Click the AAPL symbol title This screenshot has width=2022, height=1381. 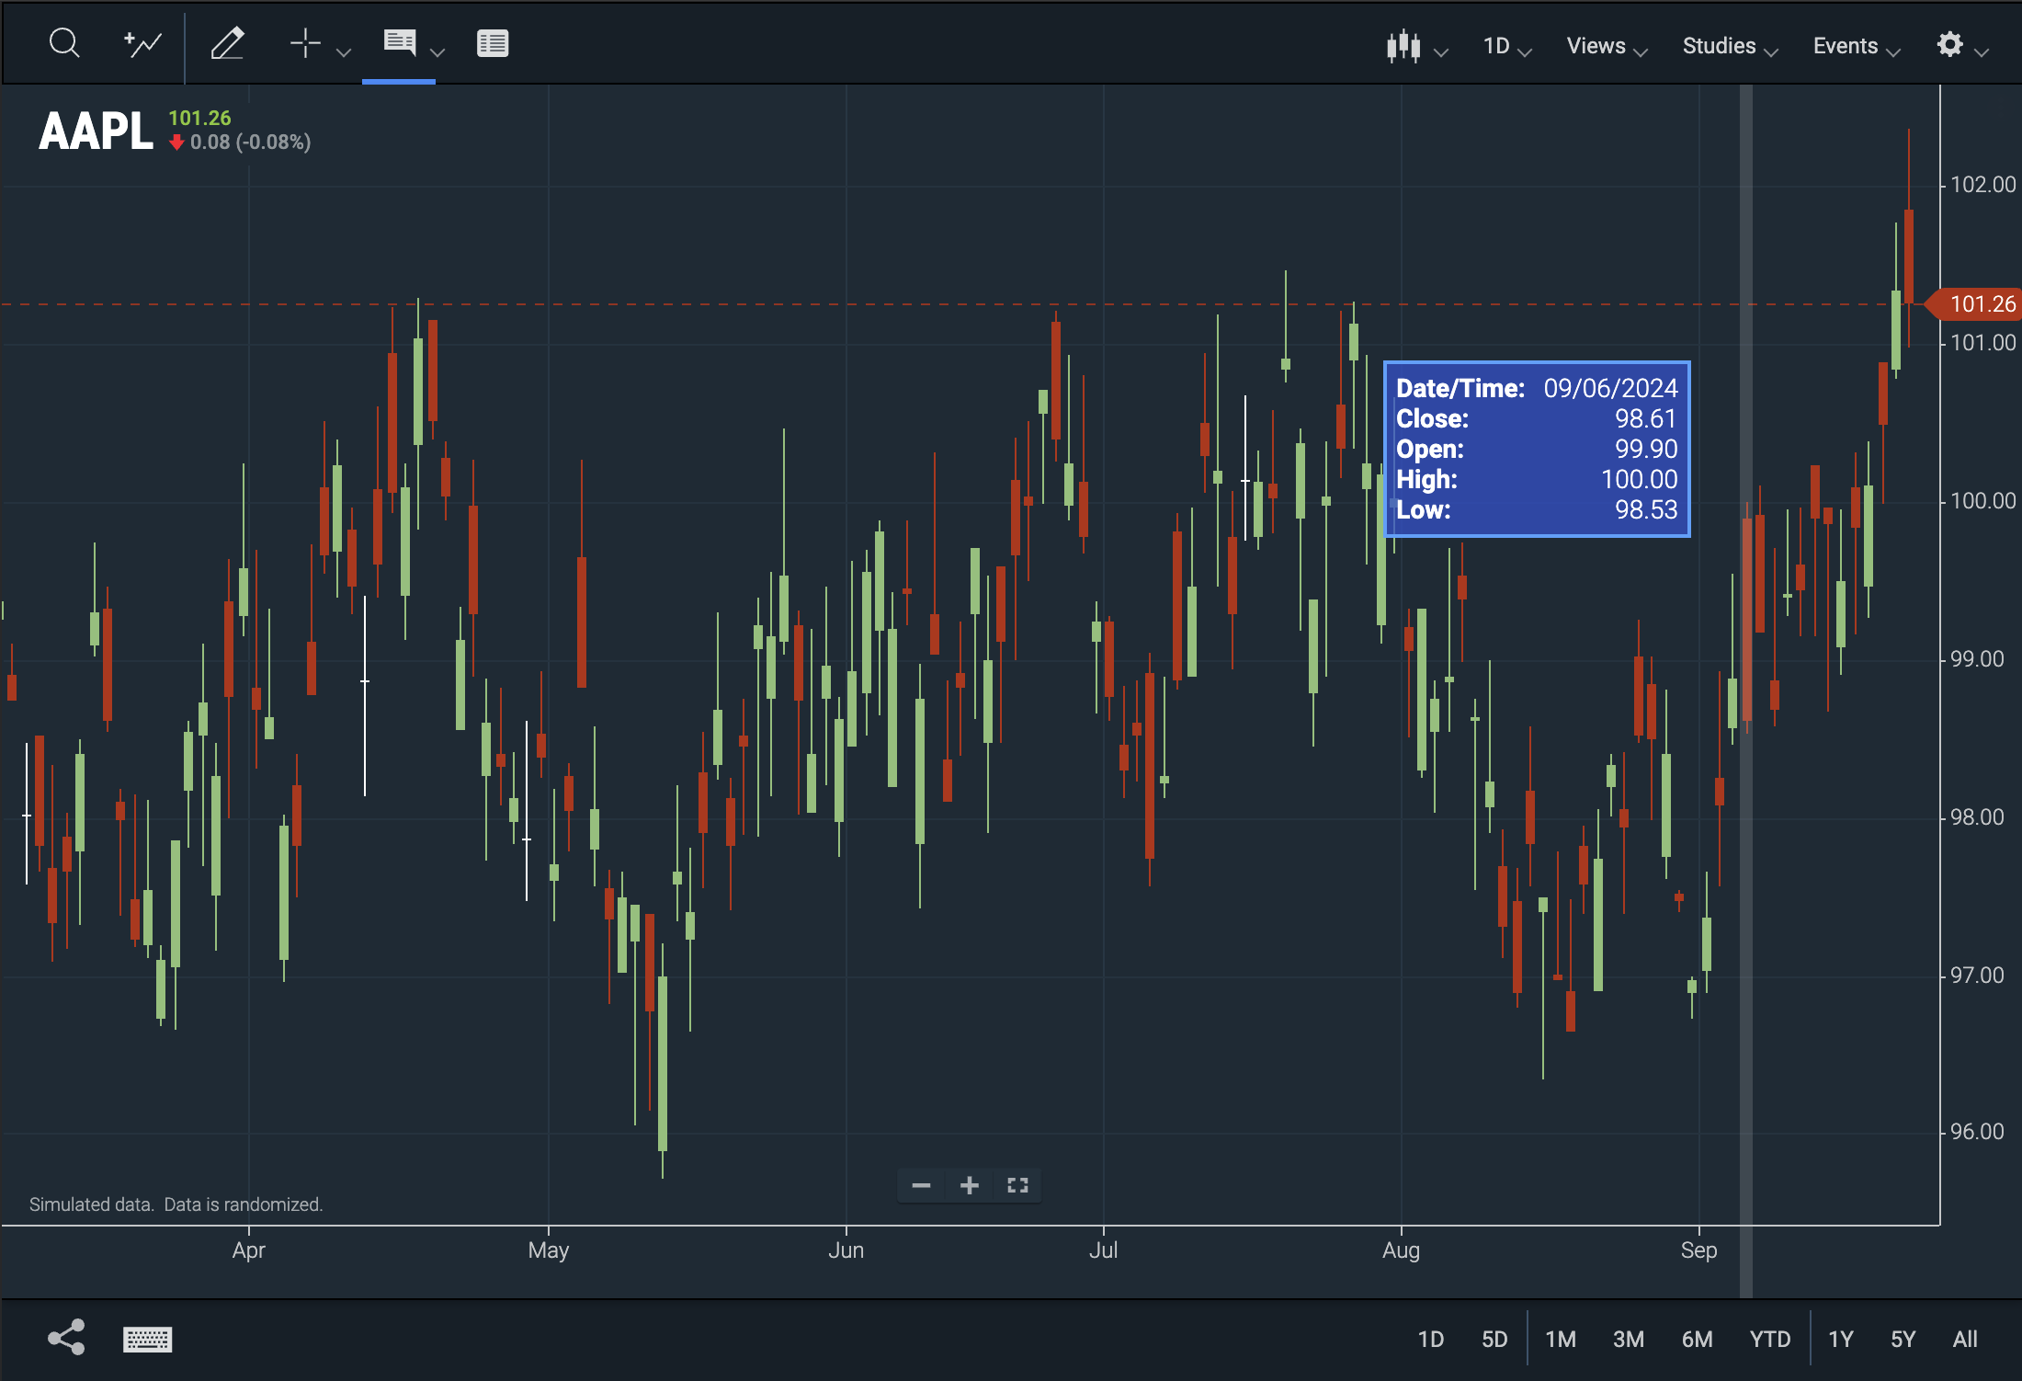[x=96, y=131]
